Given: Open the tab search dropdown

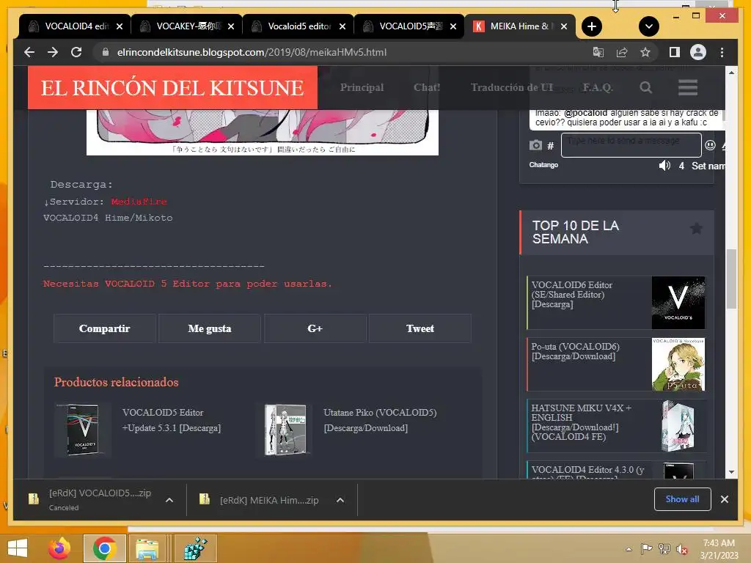Looking at the screenshot, I should tap(649, 26).
